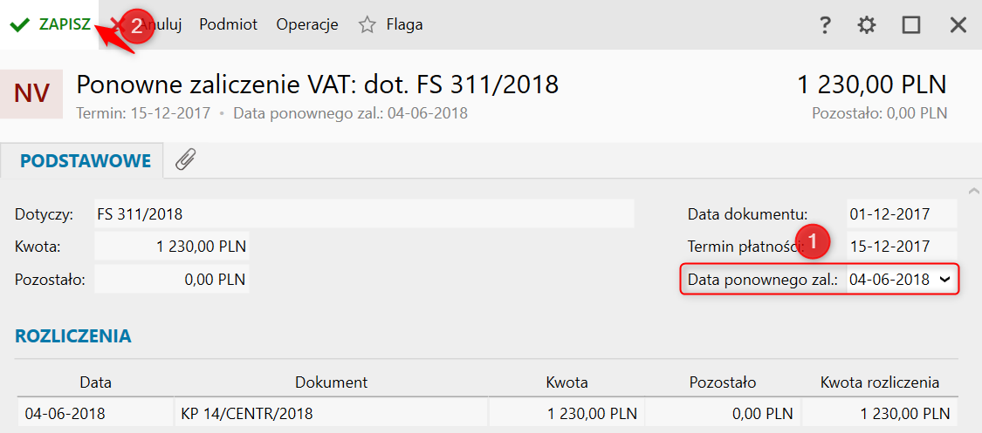Click the Dotyczy field with FS 311/2018
Viewport: 982px width, 433px height.
(x=364, y=214)
